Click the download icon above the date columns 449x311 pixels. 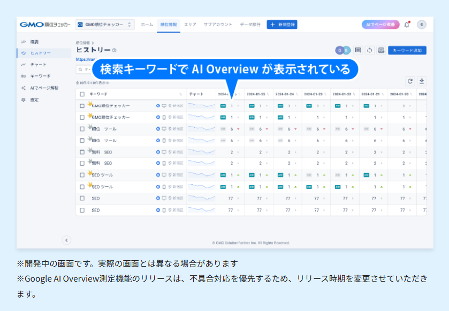tap(421, 81)
